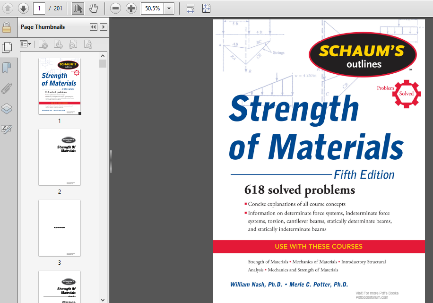Zoom in with the plus button
This screenshot has height=303, width=433.
point(131,9)
